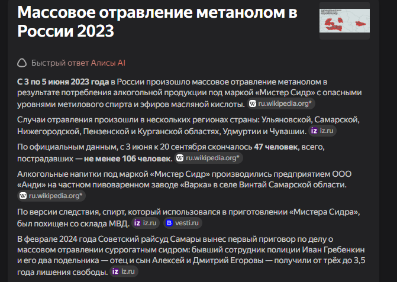Click the text 'По версии следствия, спирт'
The image size is (397, 282).
pos(72,212)
